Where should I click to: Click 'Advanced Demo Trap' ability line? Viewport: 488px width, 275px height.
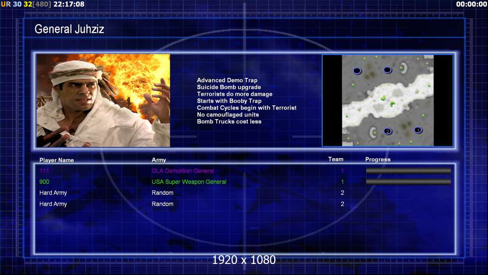[x=227, y=80]
